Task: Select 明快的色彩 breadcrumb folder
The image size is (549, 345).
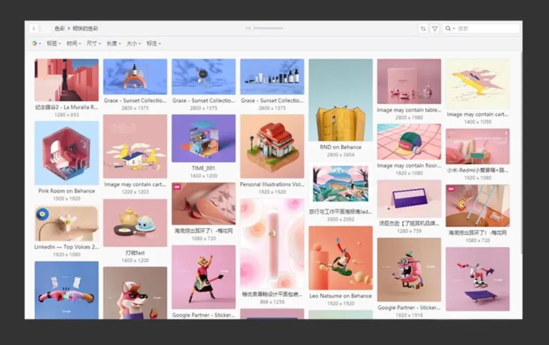Action: tap(85, 28)
